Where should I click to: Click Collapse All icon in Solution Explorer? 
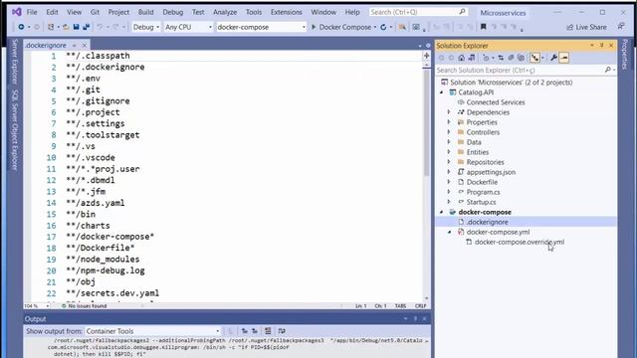click(511, 58)
